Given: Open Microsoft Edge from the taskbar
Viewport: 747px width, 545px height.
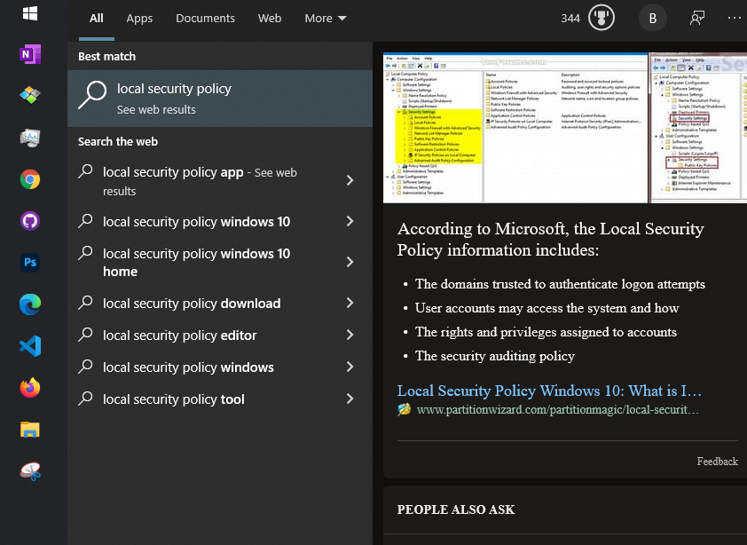Looking at the screenshot, I should click(x=30, y=304).
